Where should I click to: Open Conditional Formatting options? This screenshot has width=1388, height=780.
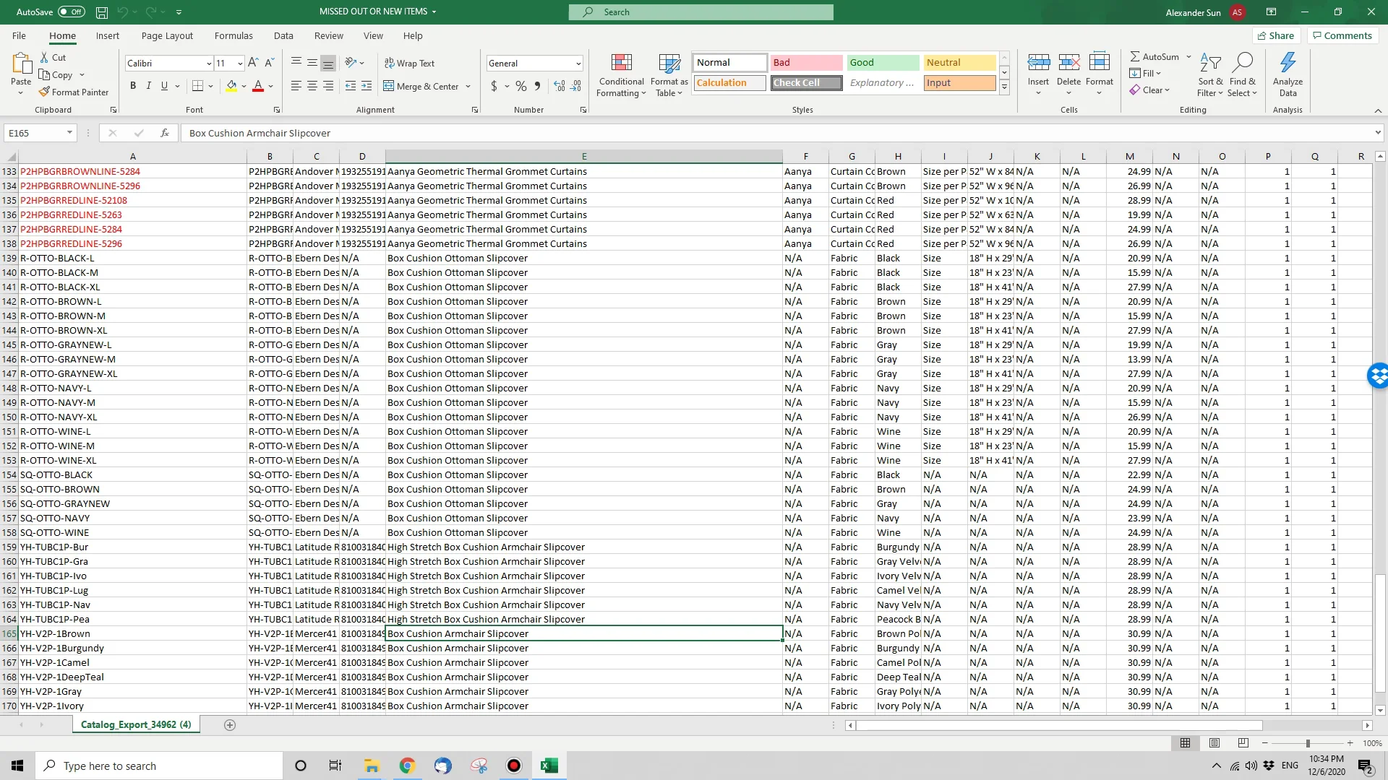621,75
